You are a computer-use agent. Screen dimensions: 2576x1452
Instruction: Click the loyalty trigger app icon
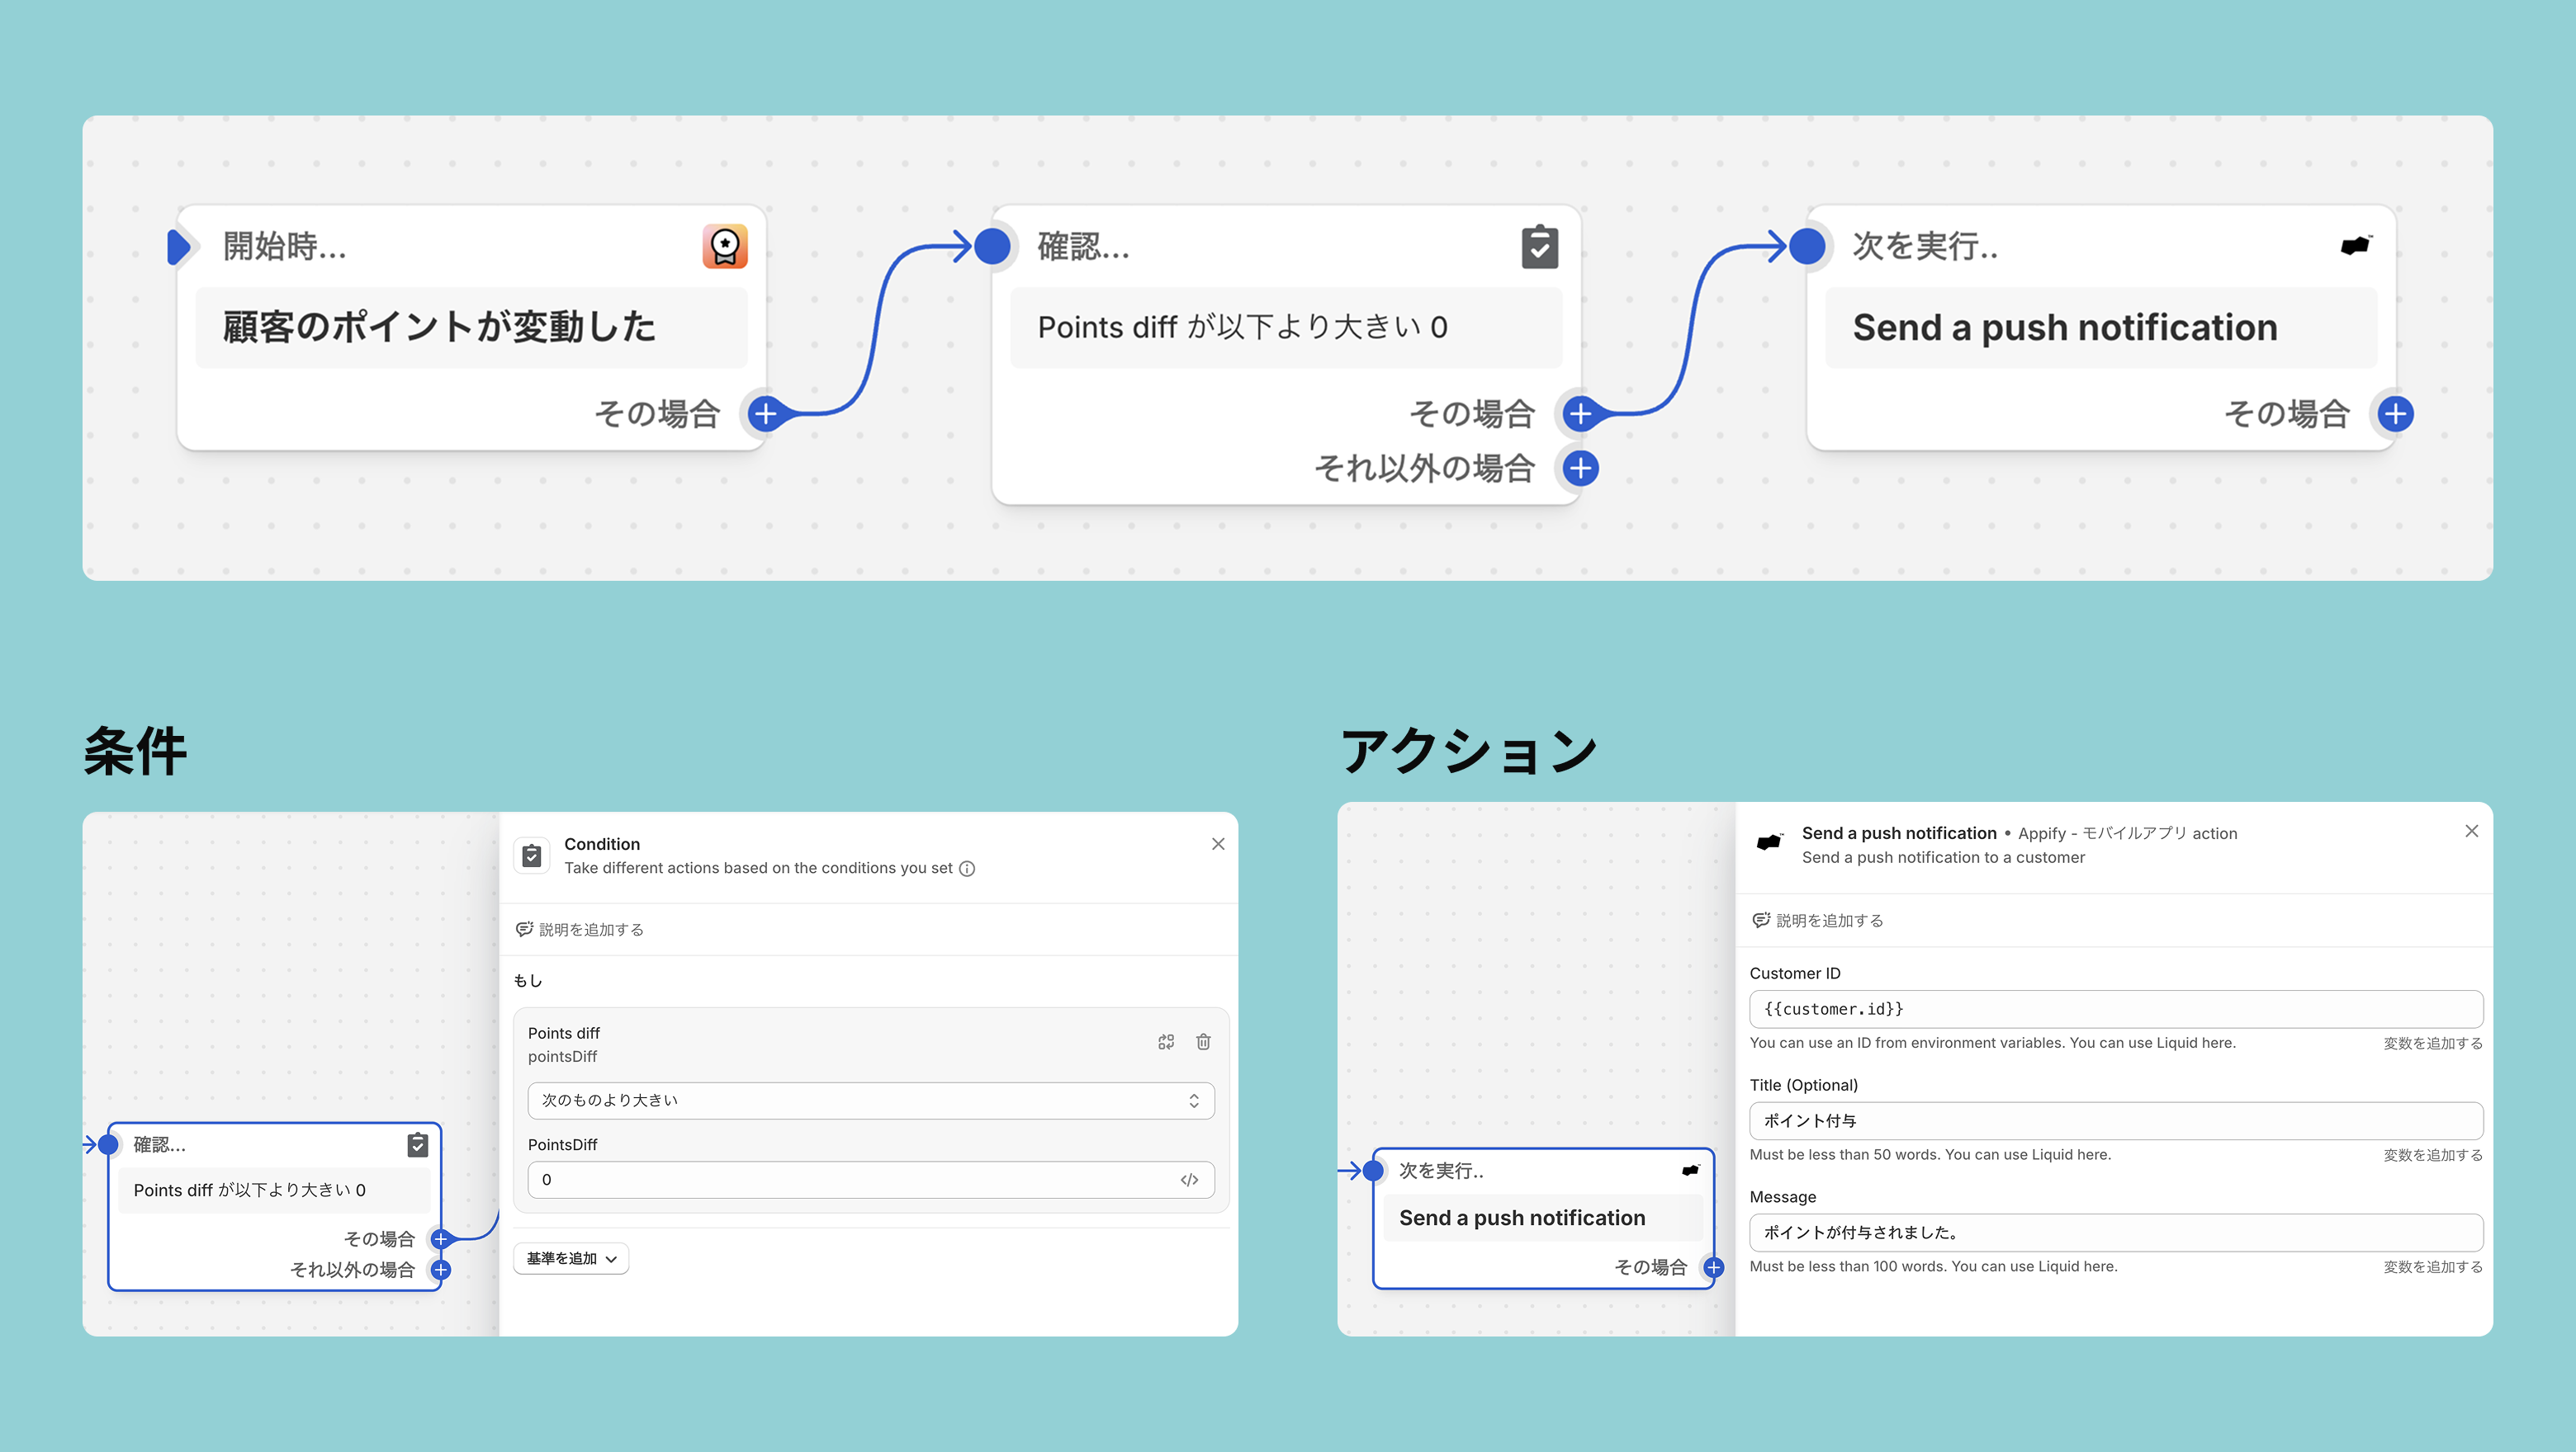724,246
